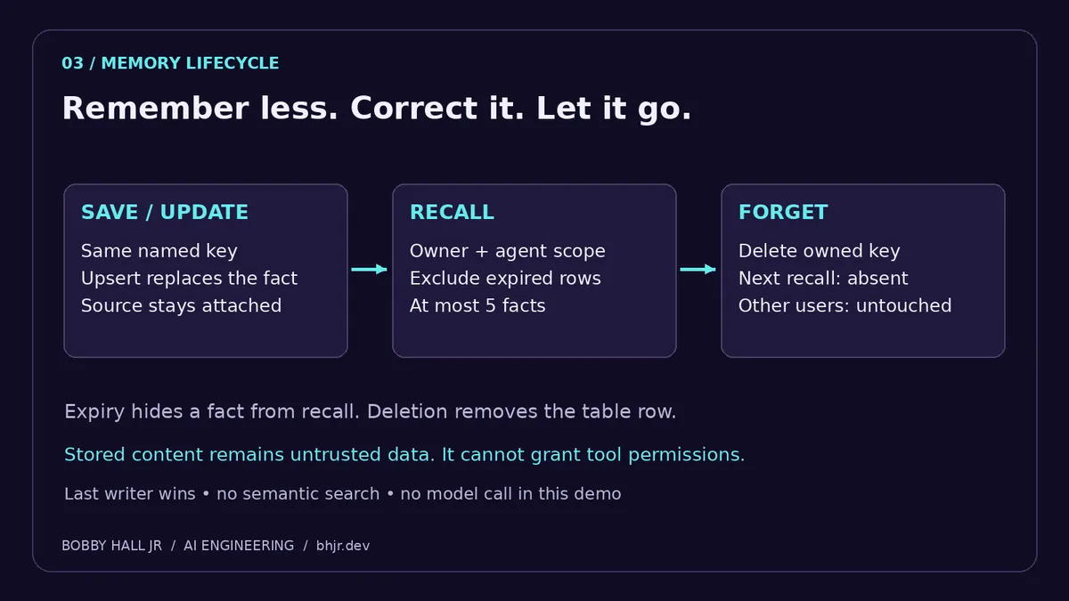Open the bhjr.dev link in footer
The height and width of the screenshot is (601, 1069).
(343, 546)
